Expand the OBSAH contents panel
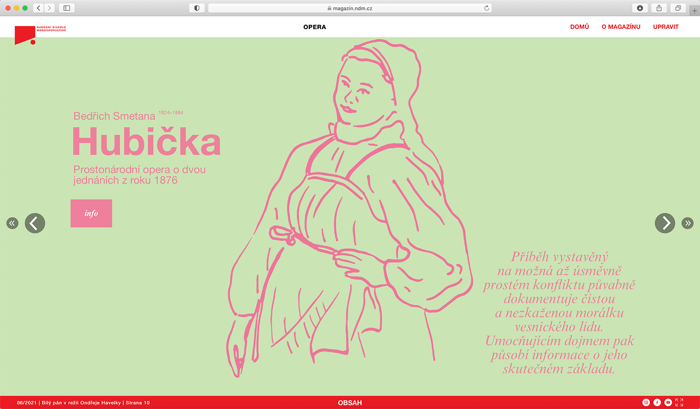700x409 pixels. coord(350,403)
